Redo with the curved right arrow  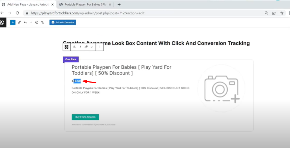tap(31, 22)
